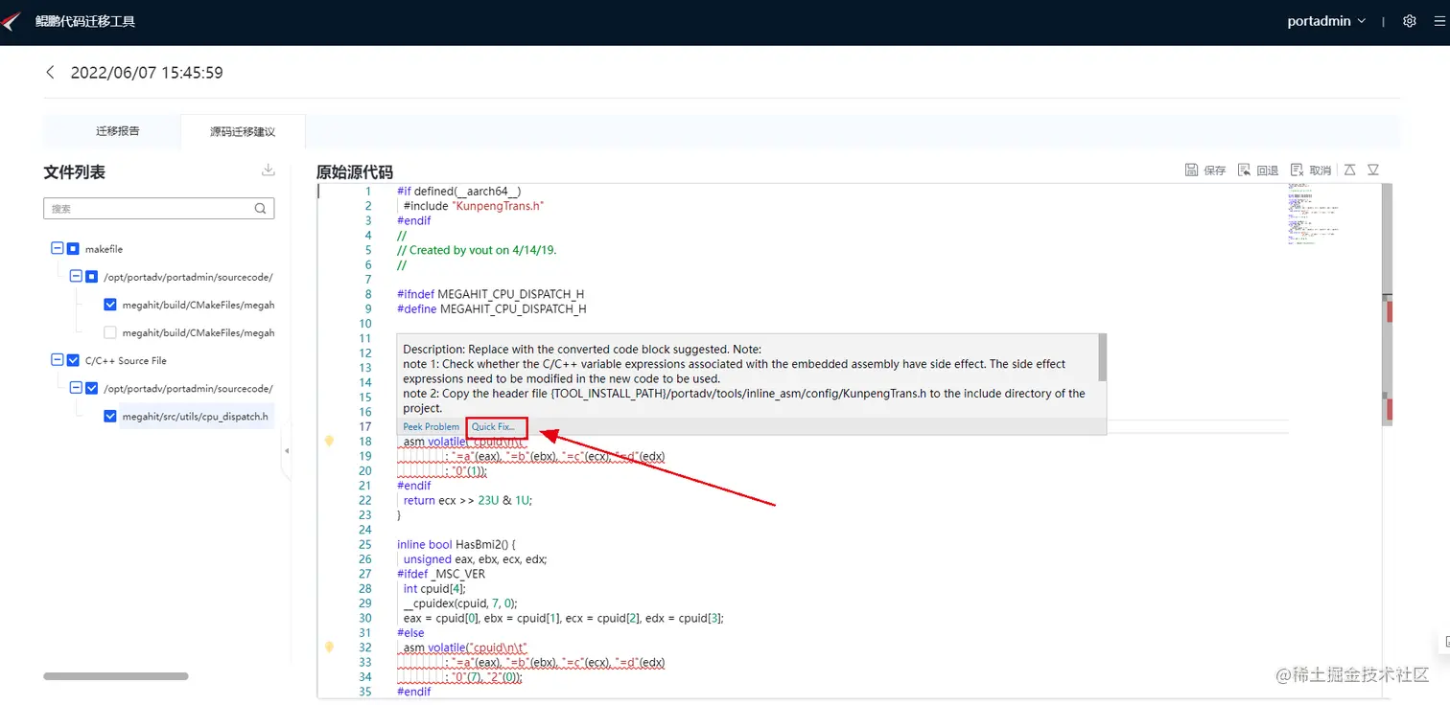
Task: Collapse sourcecode folder under C/C++ Source File
Action: (76, 388)
